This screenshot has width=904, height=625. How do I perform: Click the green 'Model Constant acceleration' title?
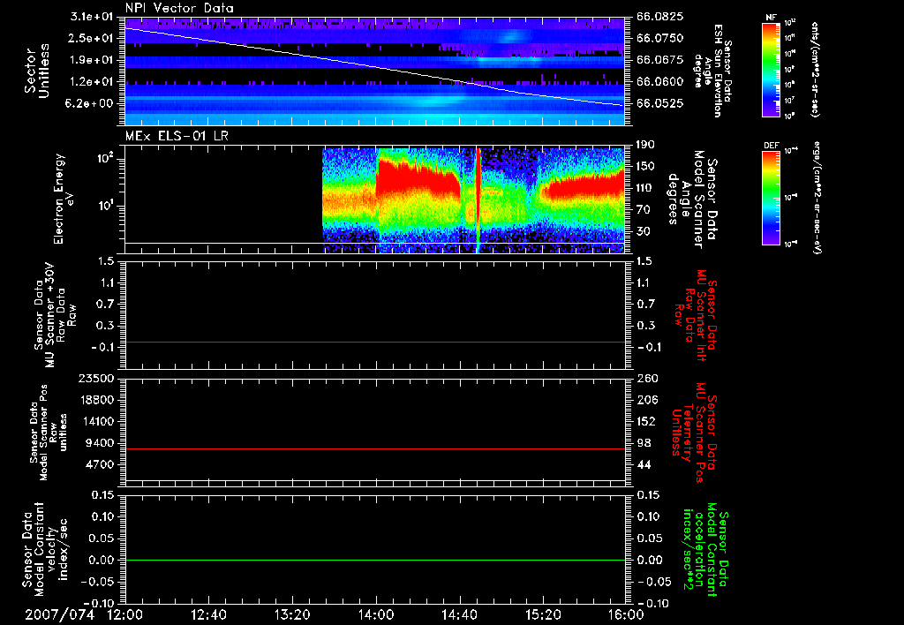(x=705, y=550)
